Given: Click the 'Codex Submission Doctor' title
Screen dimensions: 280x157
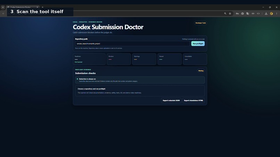Looking at the screenshot, I should tap(108, 27).
